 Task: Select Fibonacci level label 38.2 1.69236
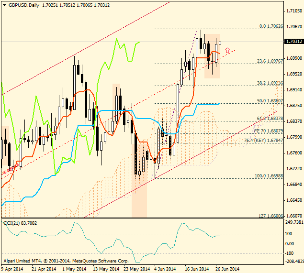pos(270,83)
